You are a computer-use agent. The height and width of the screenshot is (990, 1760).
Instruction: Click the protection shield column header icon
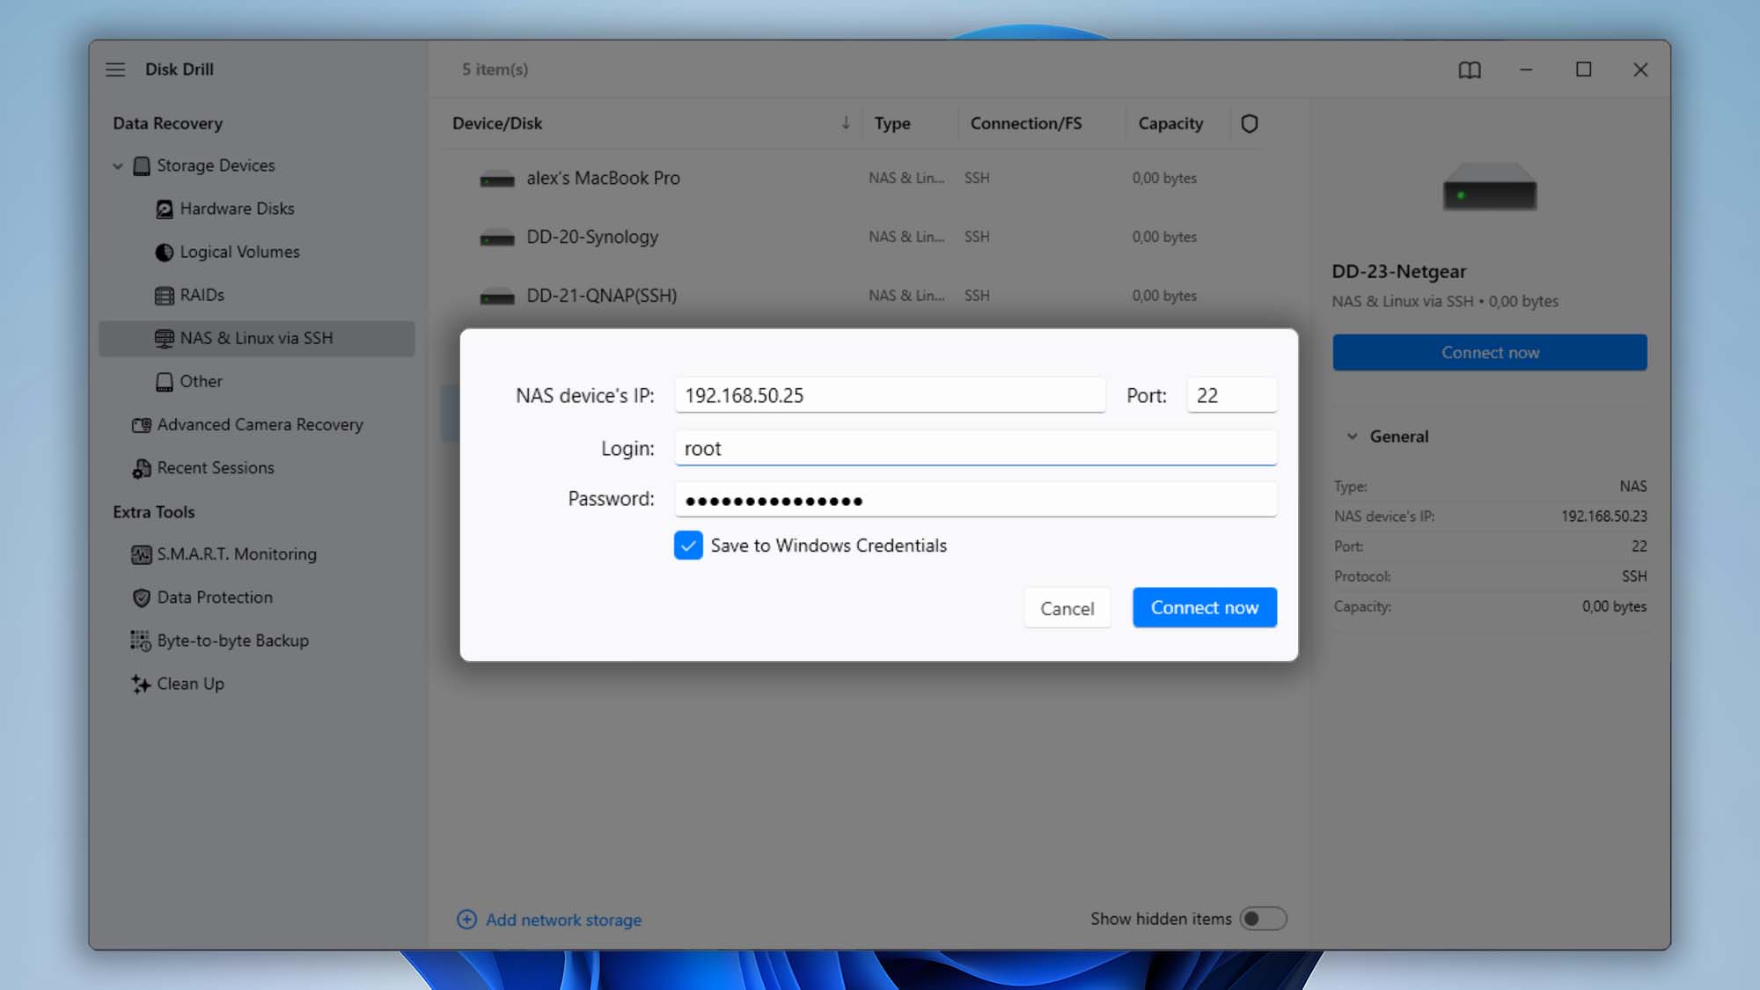pyautogui.click(x=1249, y=124)
